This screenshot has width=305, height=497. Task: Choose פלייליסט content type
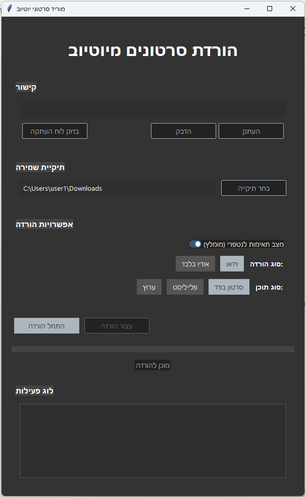coord(185,287)
